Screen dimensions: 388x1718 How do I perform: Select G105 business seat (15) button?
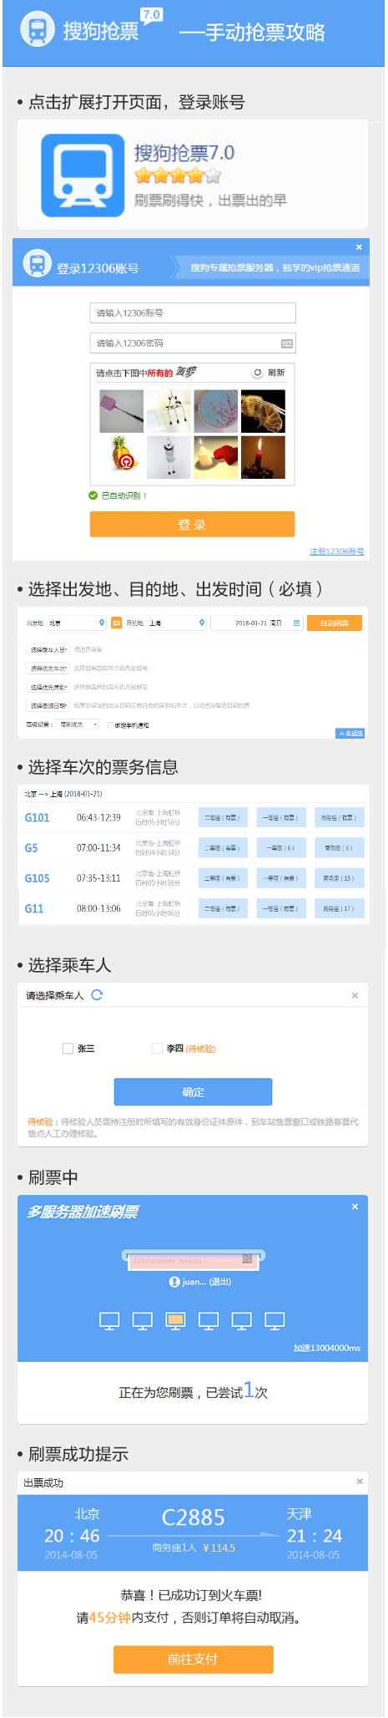point(339,878)
